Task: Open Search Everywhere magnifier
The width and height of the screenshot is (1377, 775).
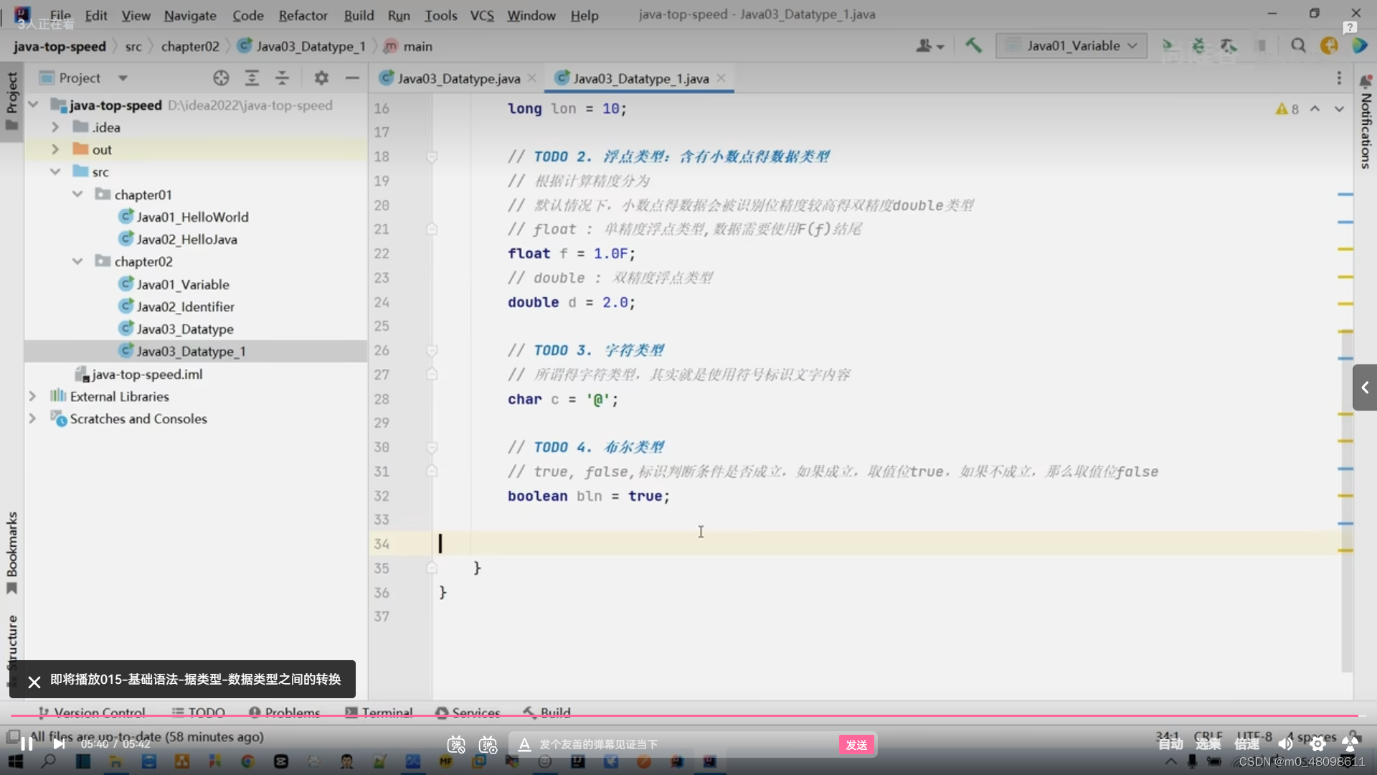Action: pos(1298,45)
